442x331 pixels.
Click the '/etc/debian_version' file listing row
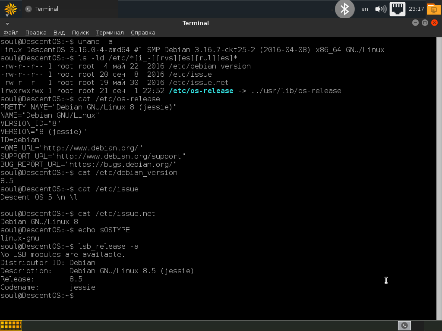pyautogui.click(x=126, y=66)
